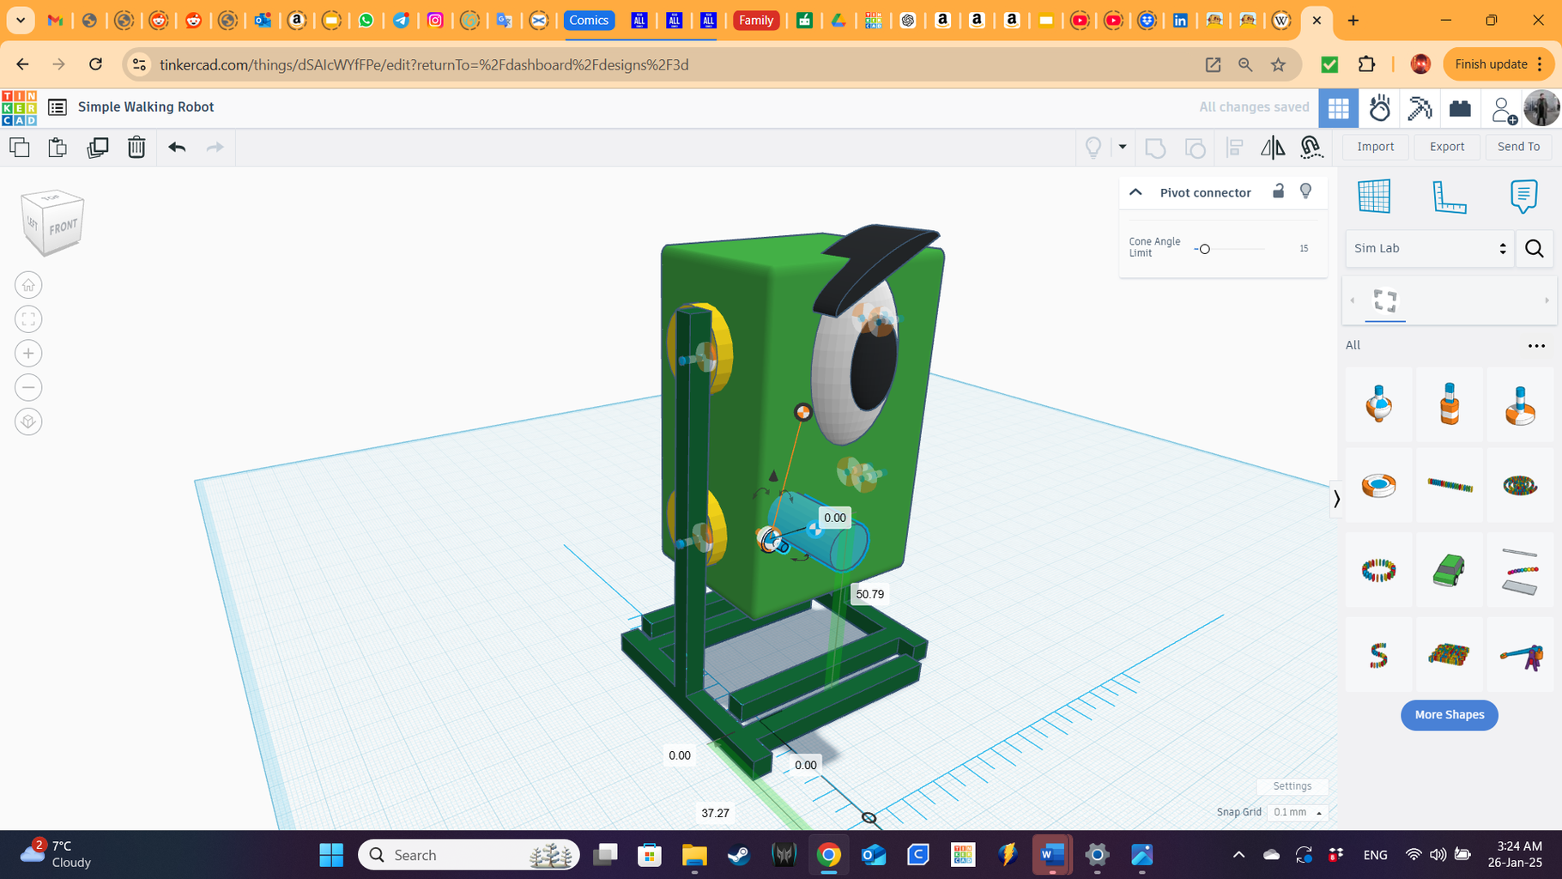Viewport: 1562px width, 879px height.
Task: Open Snap Grid 0.1 mm dropdown
Action: point(1297,812)
